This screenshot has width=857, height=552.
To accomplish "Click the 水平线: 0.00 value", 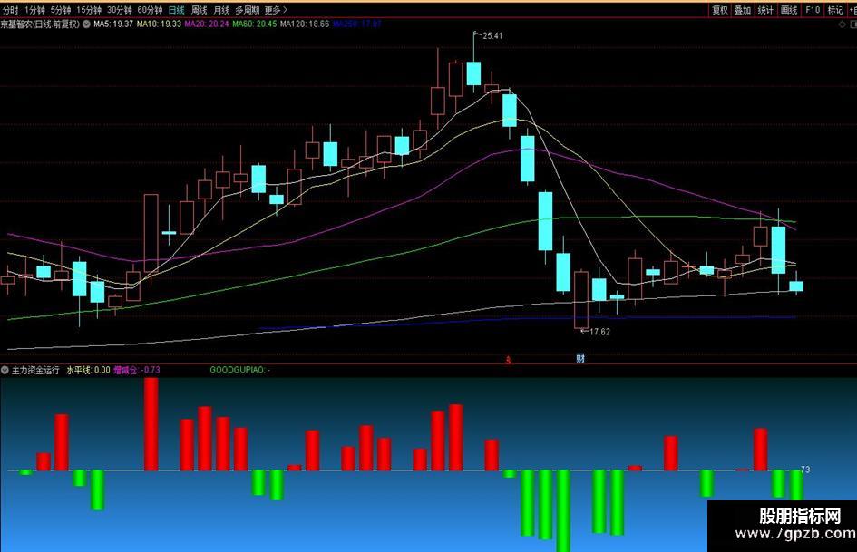I will click(88, 370).
